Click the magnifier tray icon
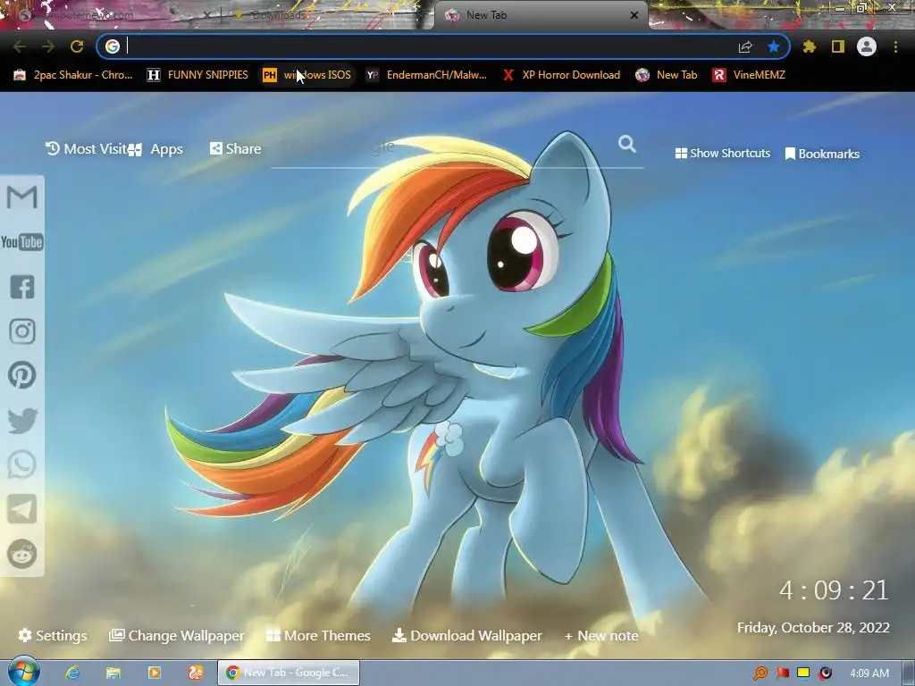 (x=760, y=673)
